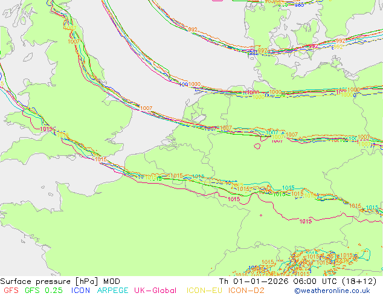This screenshot has width=383, height=296.
Task: Select the blue "ICON" legend label
Action: 80,291
